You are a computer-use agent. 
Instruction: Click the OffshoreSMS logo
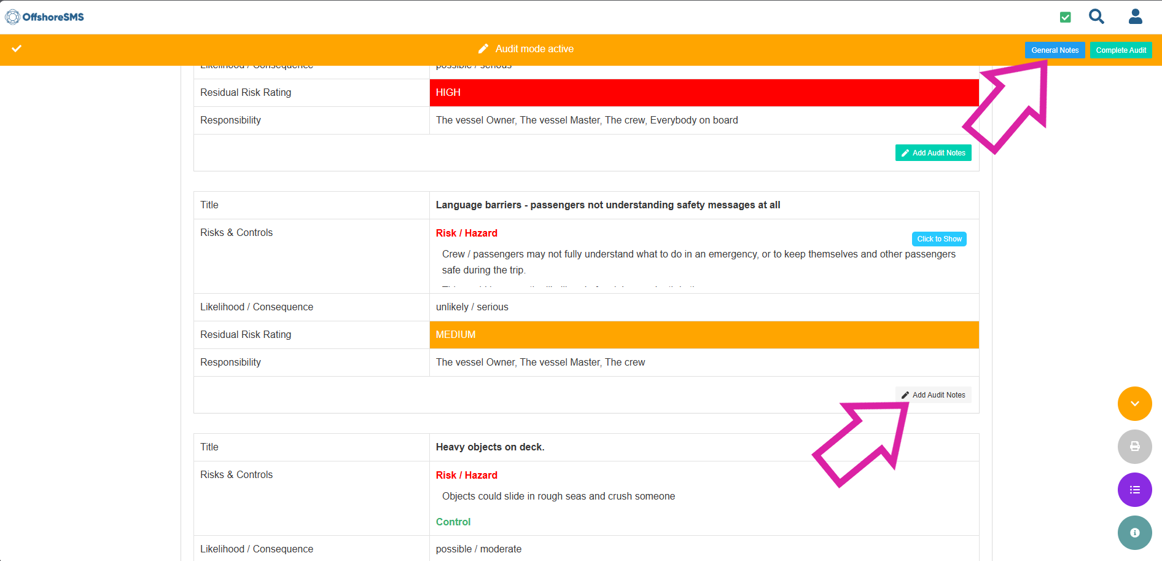pyautogui.click(x=45, y=17)
